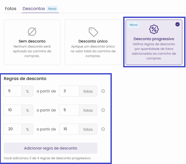The width and height of the screenshot is (186, 164).
Task: Click the percent badge icon
Action: [154, 30]
